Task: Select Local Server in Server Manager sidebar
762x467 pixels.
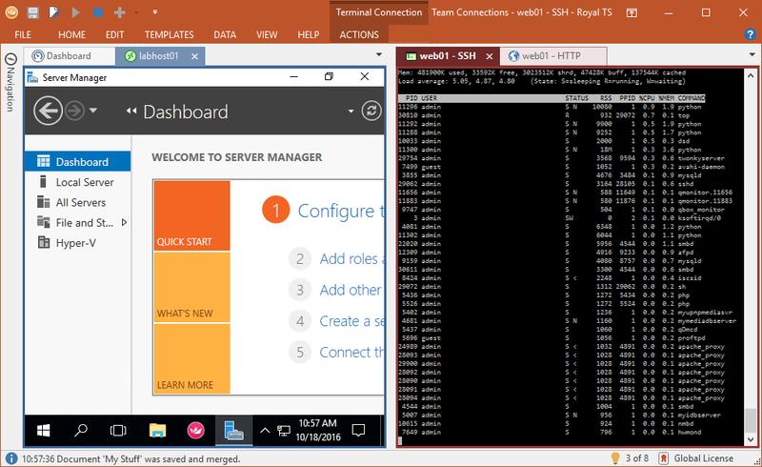Action: pyautogui.click(x=85, y=182)
